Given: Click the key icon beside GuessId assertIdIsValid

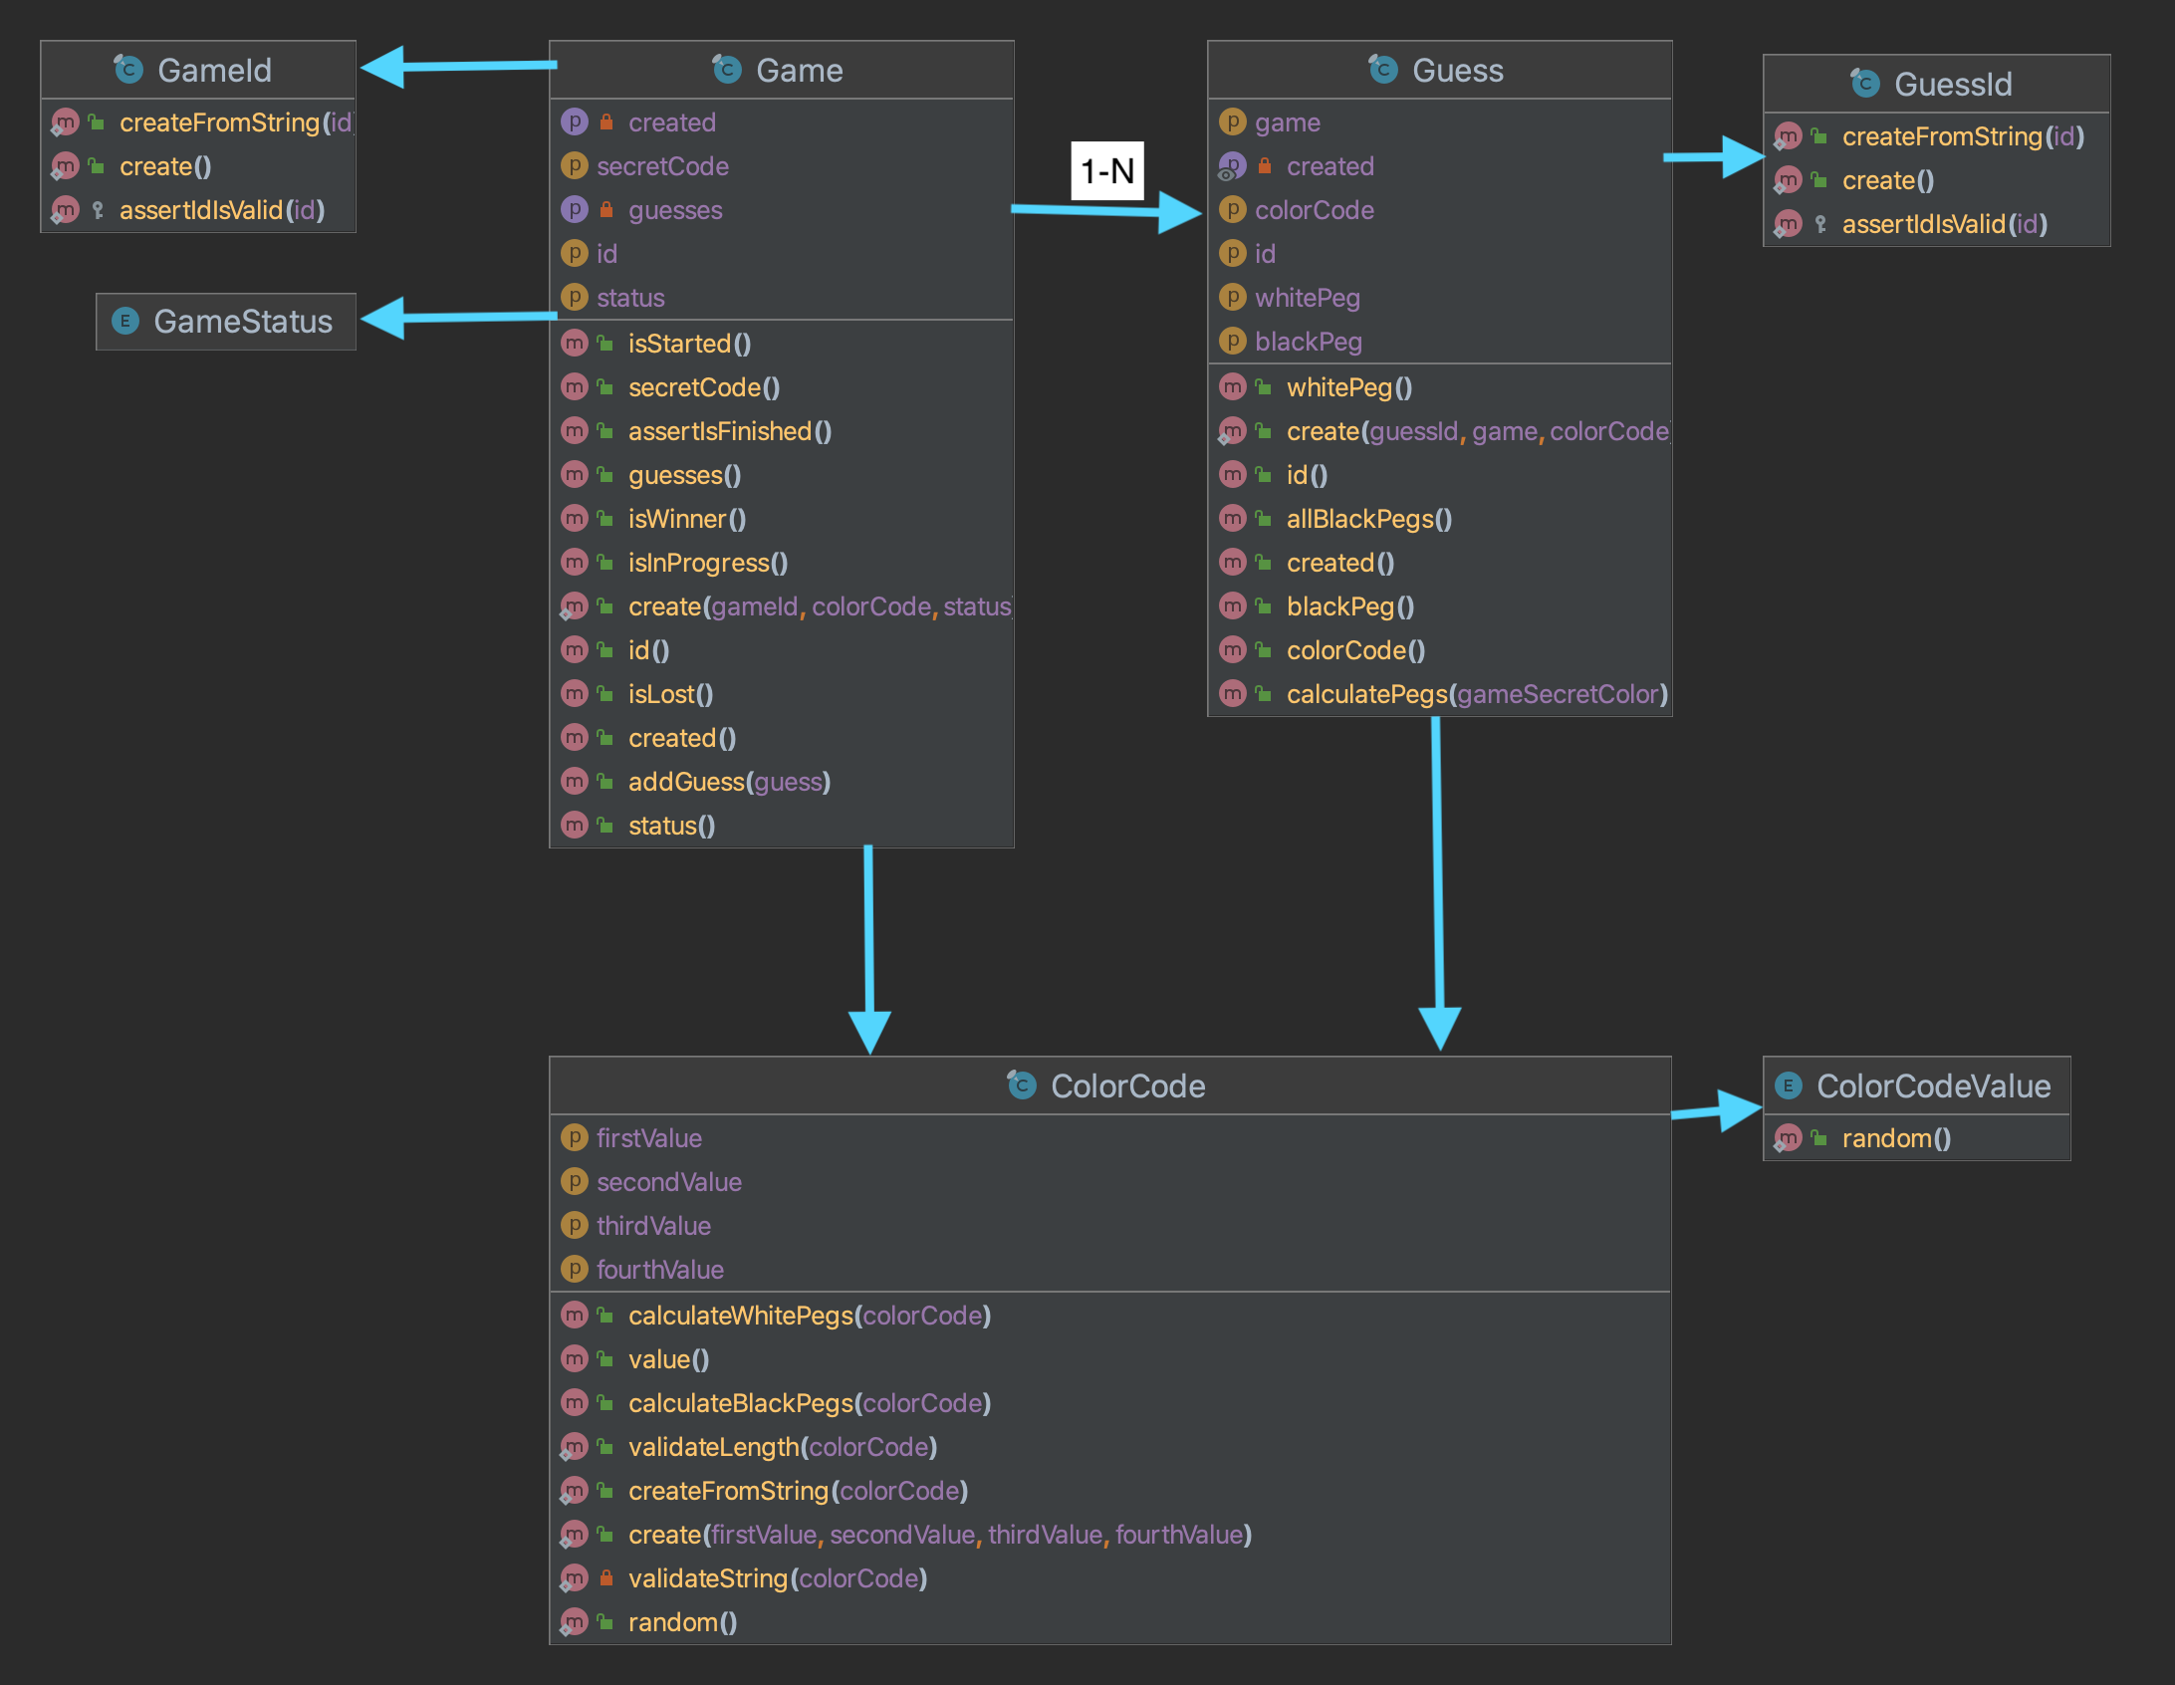Looking at the screenshot, I should (x=1820, y=224).
